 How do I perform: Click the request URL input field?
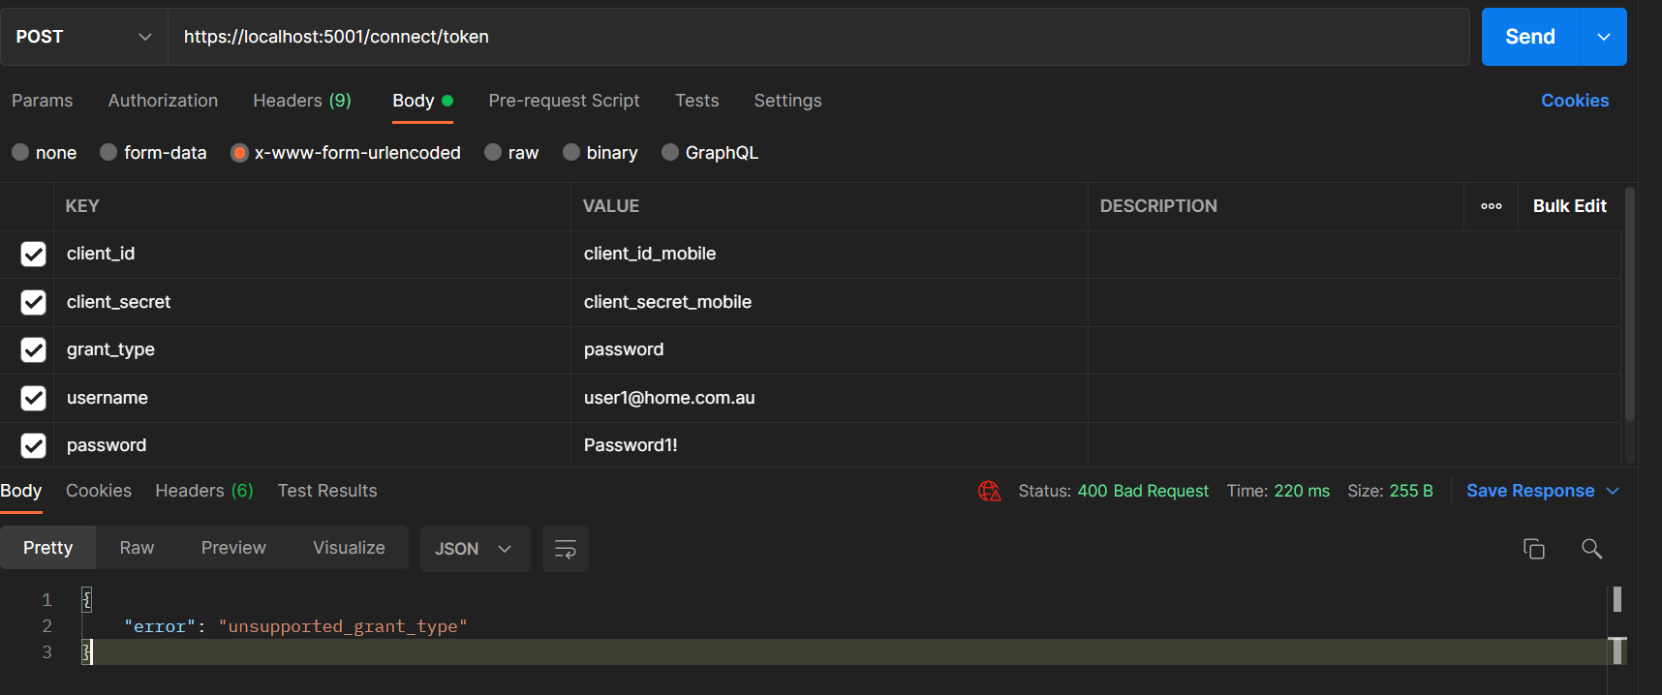click(x=818, y=37)
